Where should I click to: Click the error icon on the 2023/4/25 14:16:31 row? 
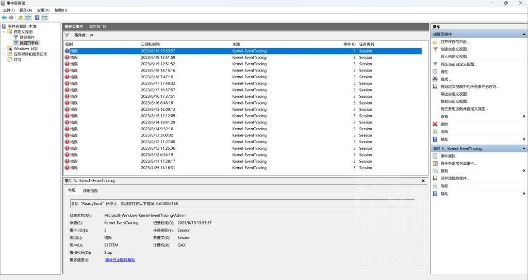[x=67, y=168]
